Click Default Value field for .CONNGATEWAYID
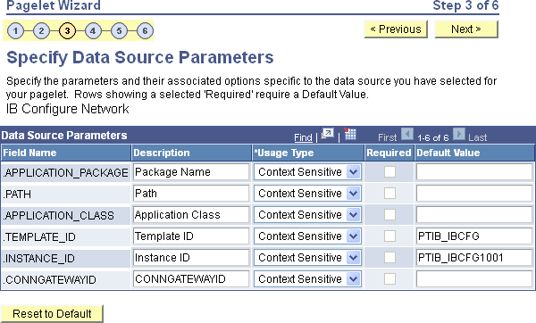This screenshot has width=536, height=323. tap(474, 279)
